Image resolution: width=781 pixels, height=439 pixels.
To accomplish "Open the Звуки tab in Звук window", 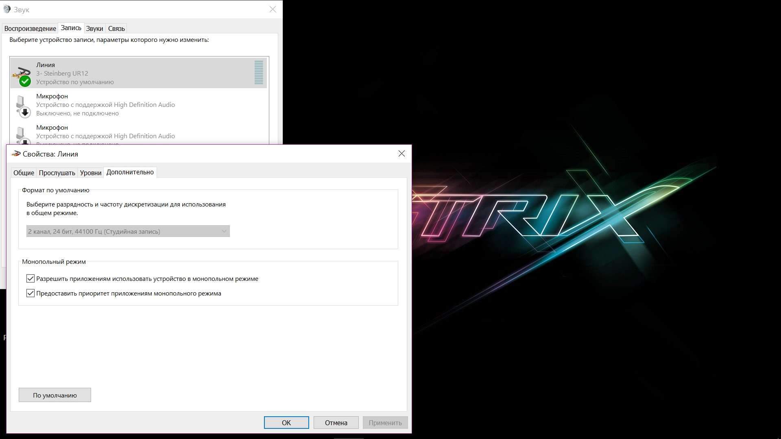I will (94, 28).
